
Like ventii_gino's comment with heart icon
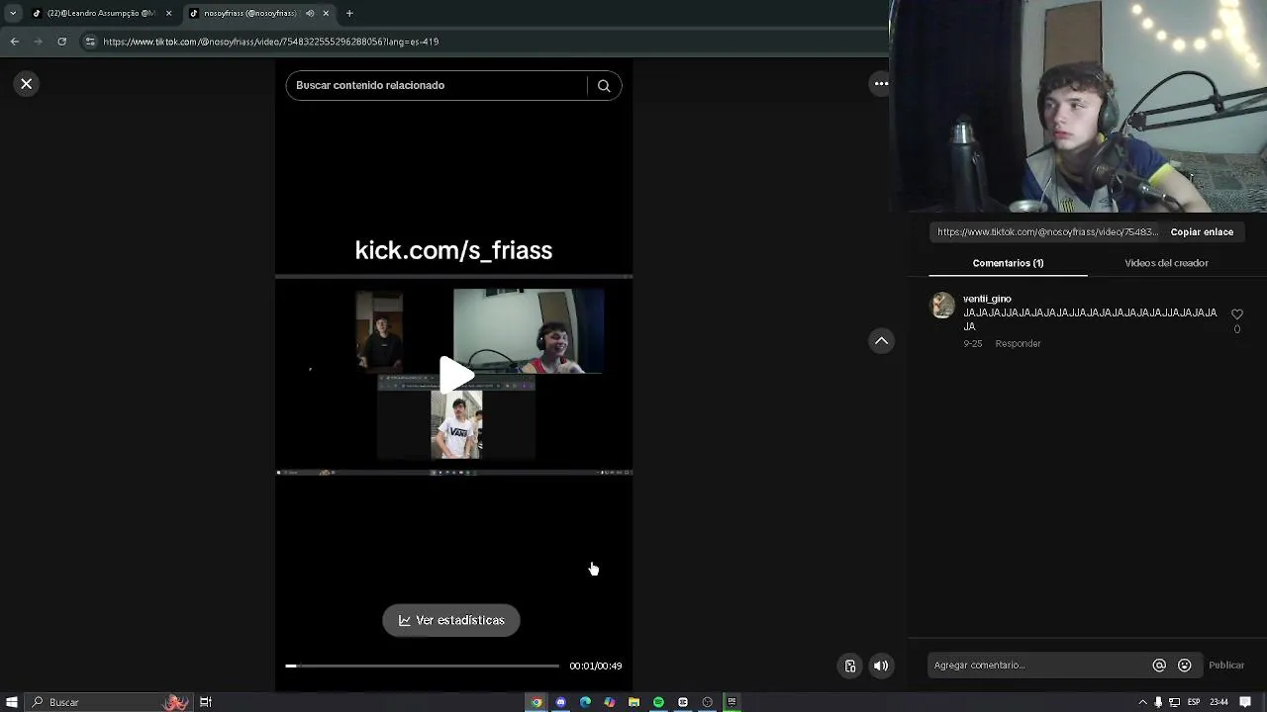(1236, 314)
